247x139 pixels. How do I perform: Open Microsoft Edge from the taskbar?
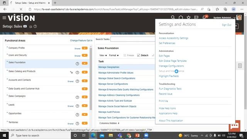93,136
